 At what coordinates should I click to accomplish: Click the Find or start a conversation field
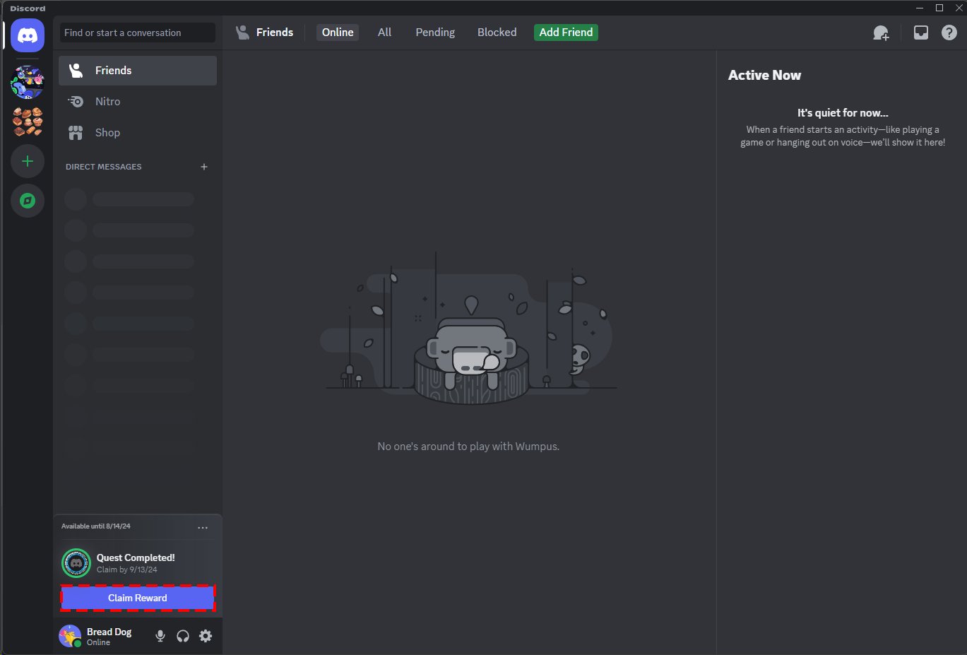138,33
